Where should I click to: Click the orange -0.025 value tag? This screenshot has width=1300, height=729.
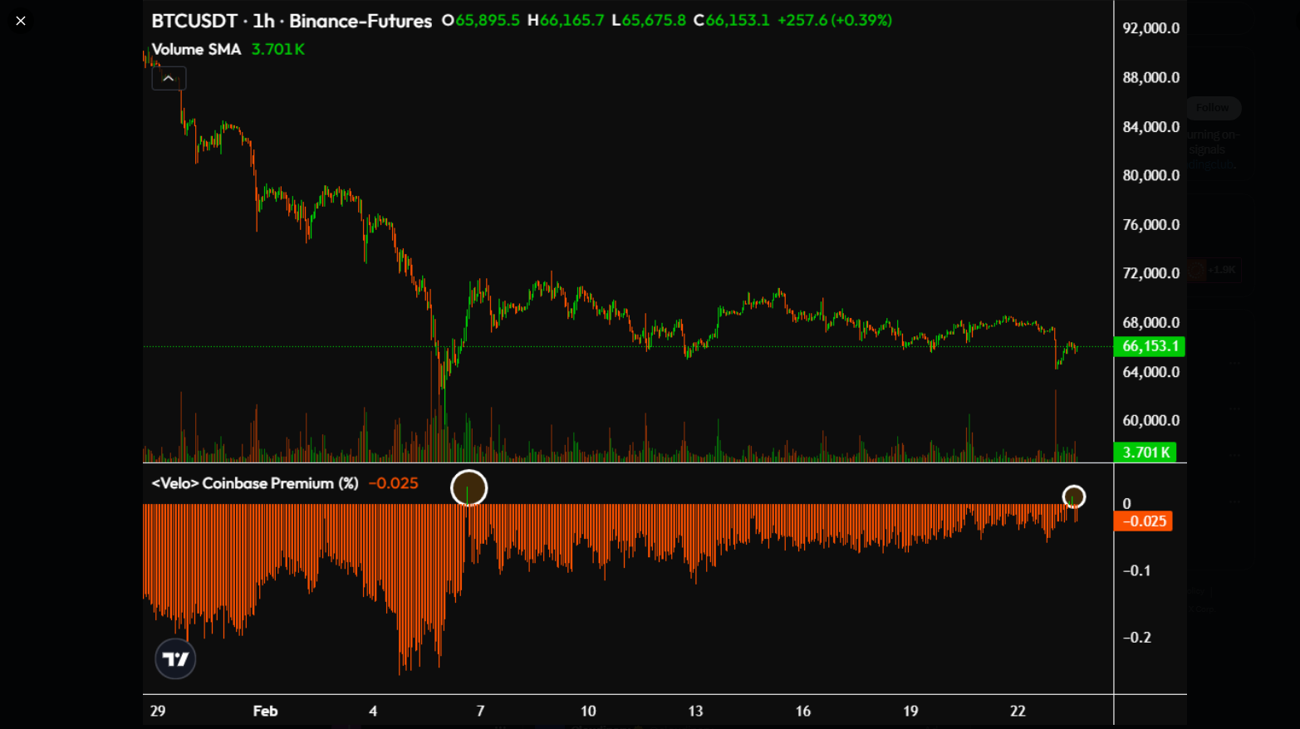click(1142, 521)
